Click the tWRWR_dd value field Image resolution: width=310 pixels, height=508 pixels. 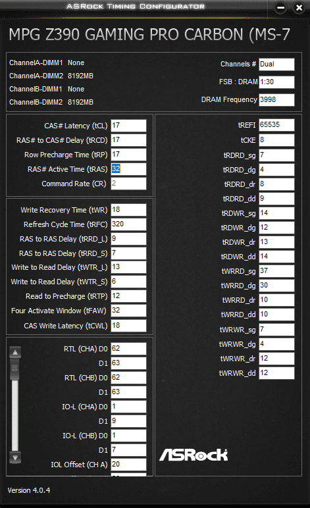click(276, 373)
